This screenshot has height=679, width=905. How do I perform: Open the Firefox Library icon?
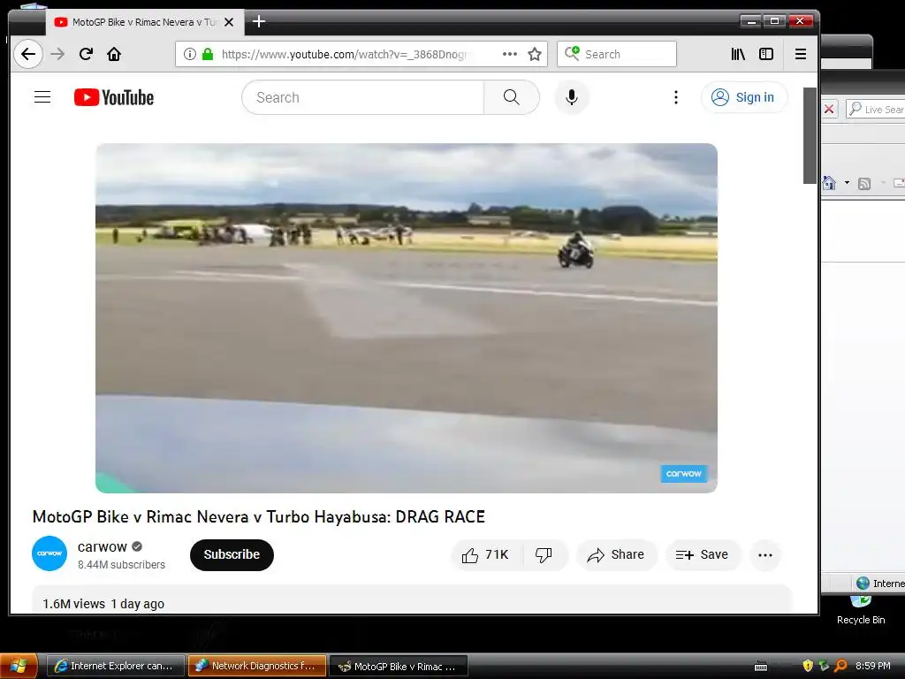(738, 54)
